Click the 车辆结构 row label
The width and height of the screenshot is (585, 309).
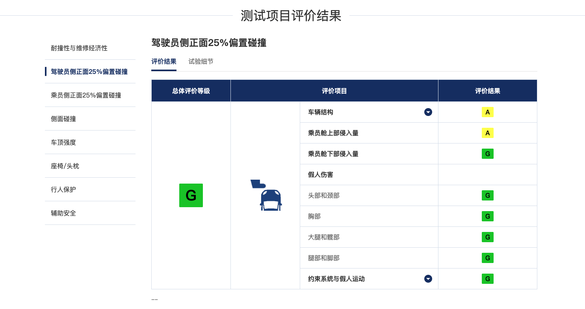tap(321, 112)
